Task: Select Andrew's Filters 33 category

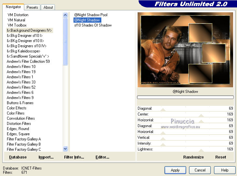Action: click(x=21, y=82)
